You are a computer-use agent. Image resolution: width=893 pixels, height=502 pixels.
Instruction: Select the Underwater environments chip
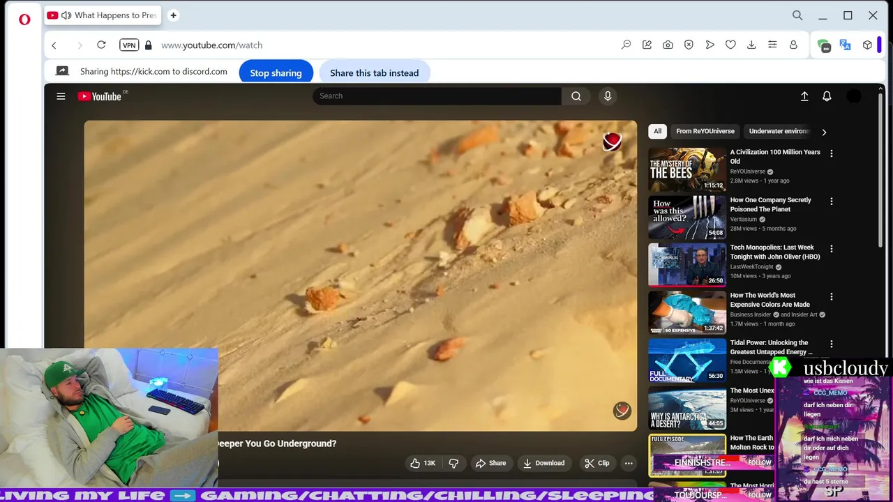coord(779,131)
